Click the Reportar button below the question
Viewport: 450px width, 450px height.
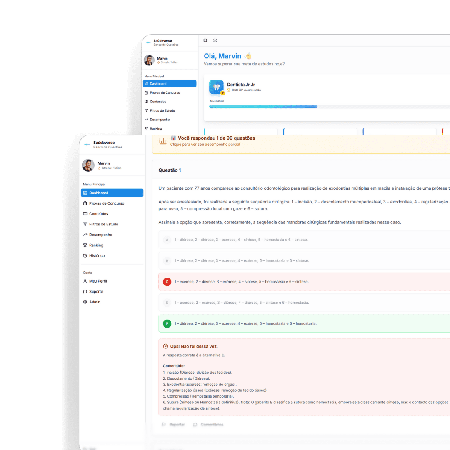coord(173,425)
